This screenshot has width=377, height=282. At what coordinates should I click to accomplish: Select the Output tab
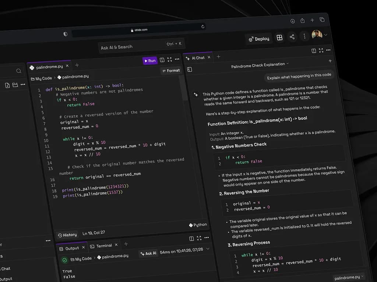(69, 249)
